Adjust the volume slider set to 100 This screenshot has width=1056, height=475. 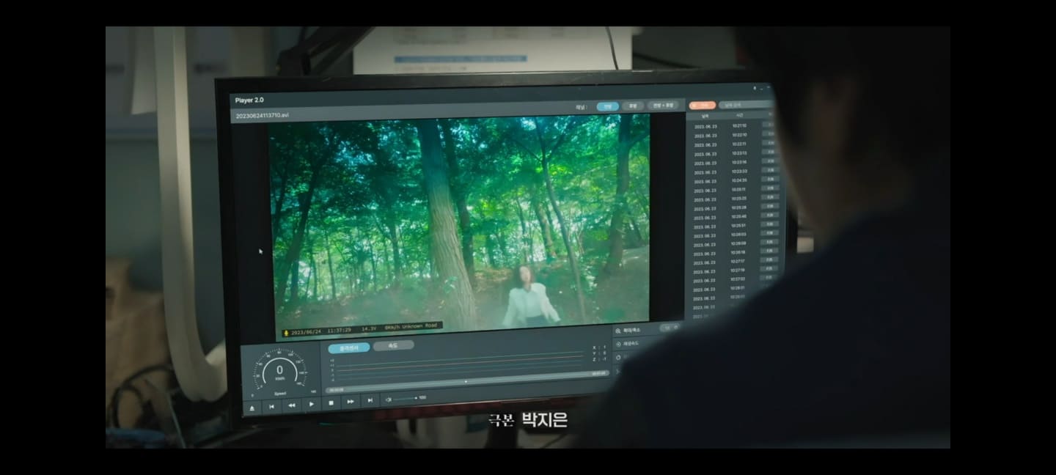coord(406,398)
